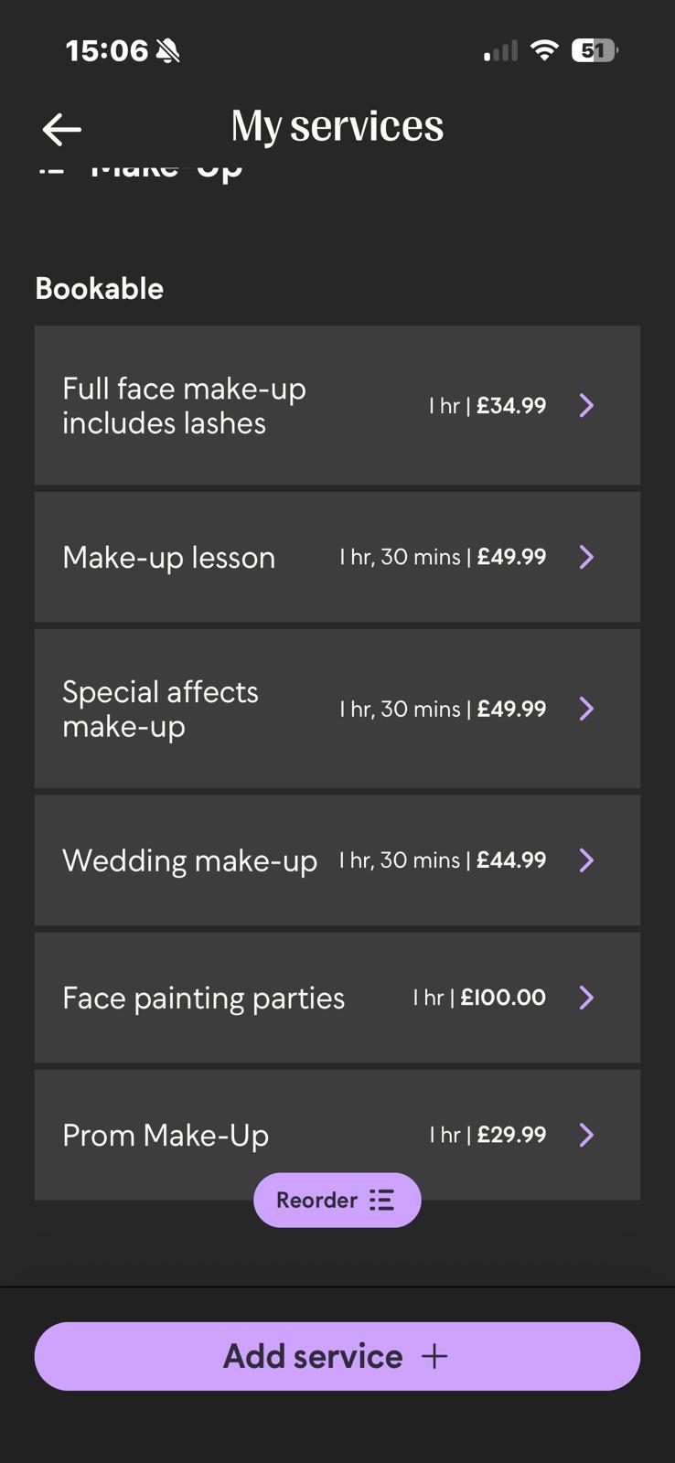
Task: Tap the Prom Make-Up service name
Action: point(166,1135)
